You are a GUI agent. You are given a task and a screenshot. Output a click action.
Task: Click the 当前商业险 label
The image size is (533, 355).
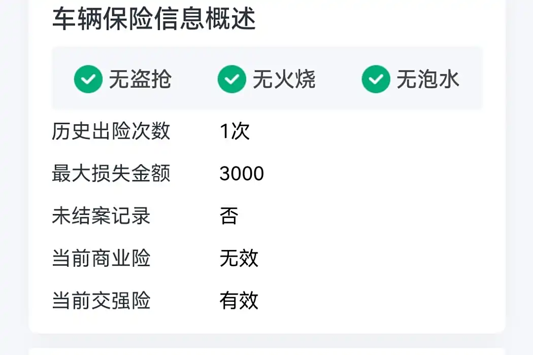click(101, 258)
